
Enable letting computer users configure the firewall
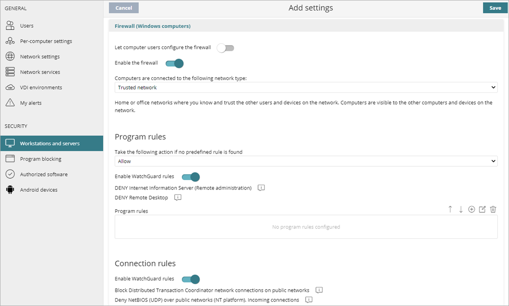point(225,47)
